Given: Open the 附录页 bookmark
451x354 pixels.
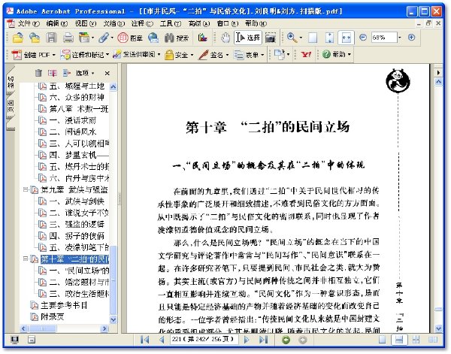Looking at the screenshot, I should (53, 317).
